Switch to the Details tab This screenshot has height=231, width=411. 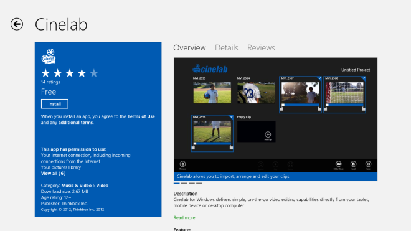tap(227, 48)
